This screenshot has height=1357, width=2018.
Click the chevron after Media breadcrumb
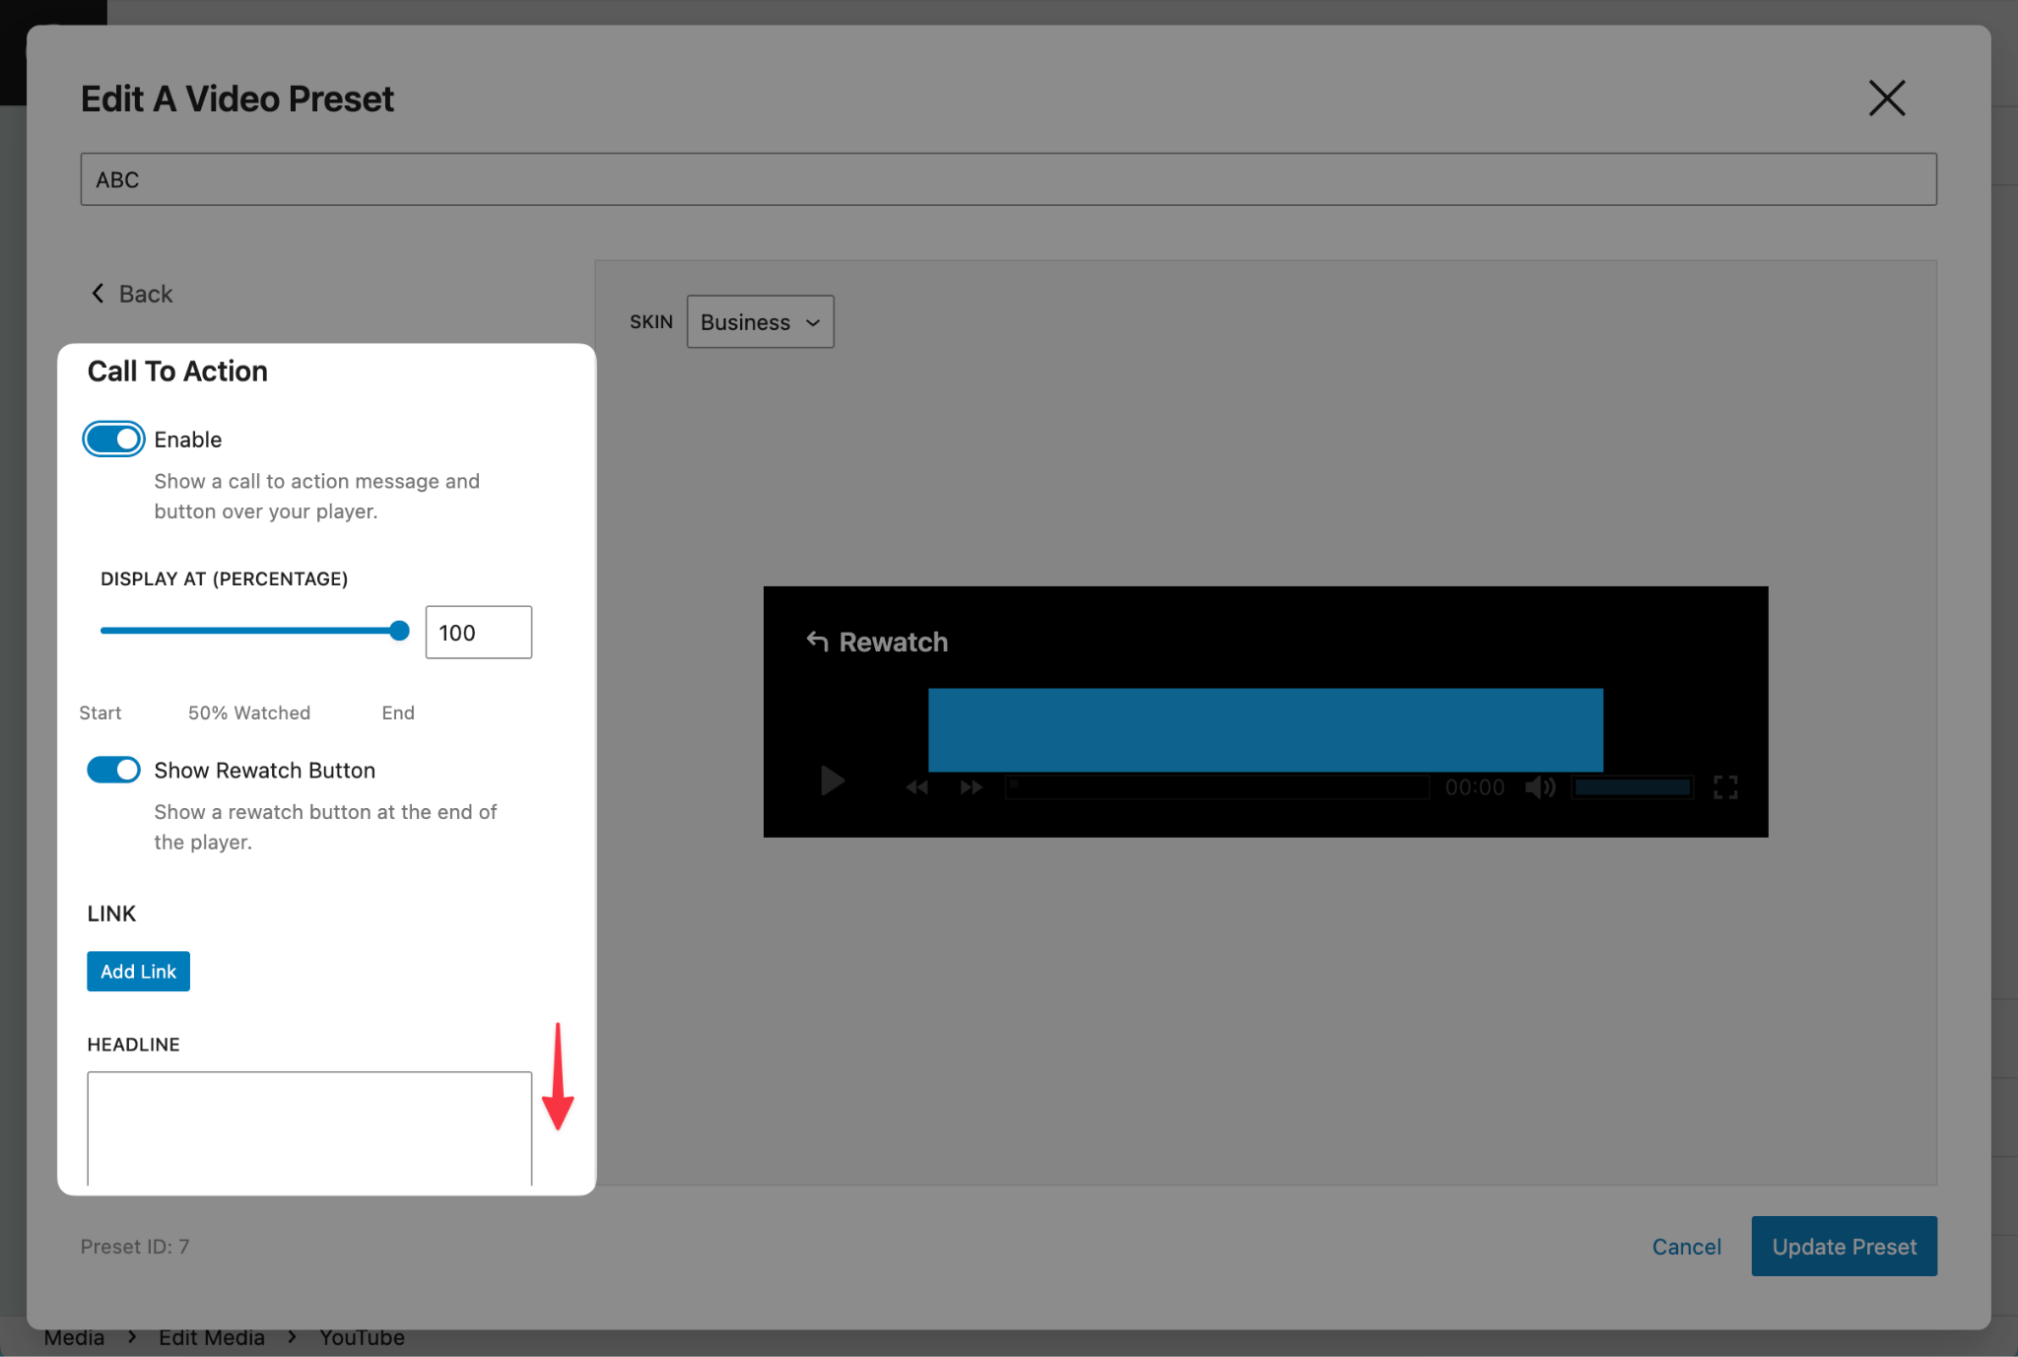coord(131,1337)
